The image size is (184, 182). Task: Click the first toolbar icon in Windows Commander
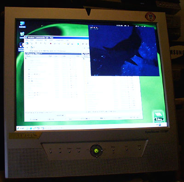[27, 44]
